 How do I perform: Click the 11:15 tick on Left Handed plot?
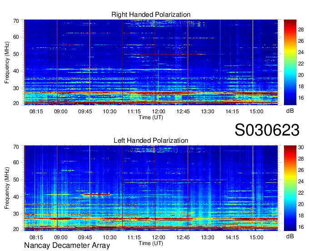click(134, 237)
